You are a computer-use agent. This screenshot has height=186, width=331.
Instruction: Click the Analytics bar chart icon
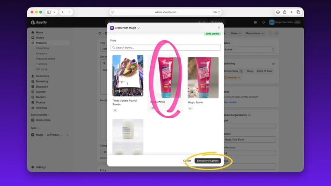[x=33, y=108]
